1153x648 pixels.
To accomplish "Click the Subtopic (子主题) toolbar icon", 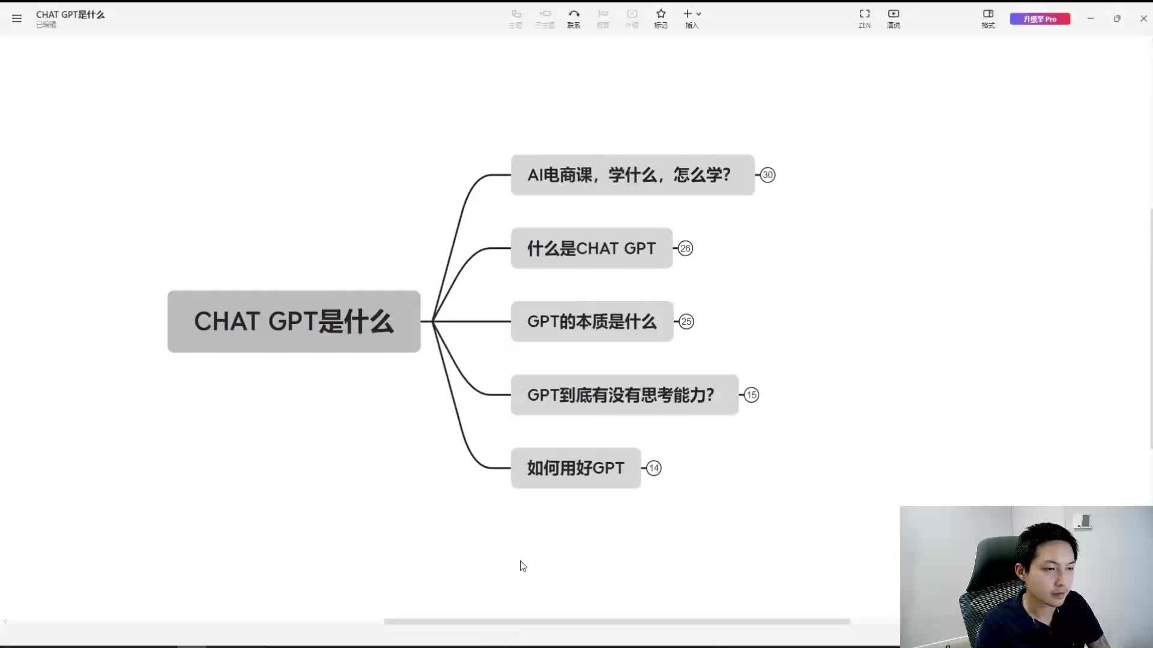I will [x=545, y=19].
